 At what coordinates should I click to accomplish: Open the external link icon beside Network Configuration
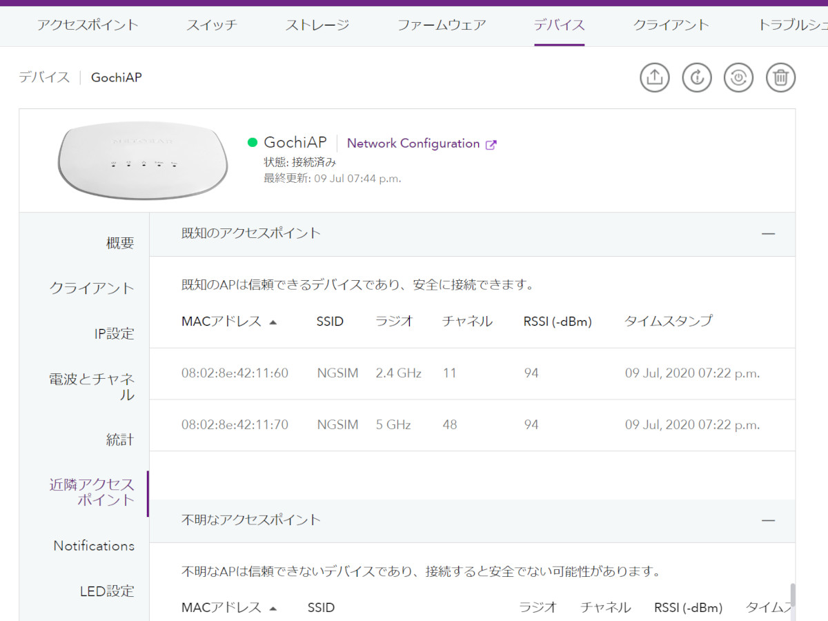pos(491,144)
